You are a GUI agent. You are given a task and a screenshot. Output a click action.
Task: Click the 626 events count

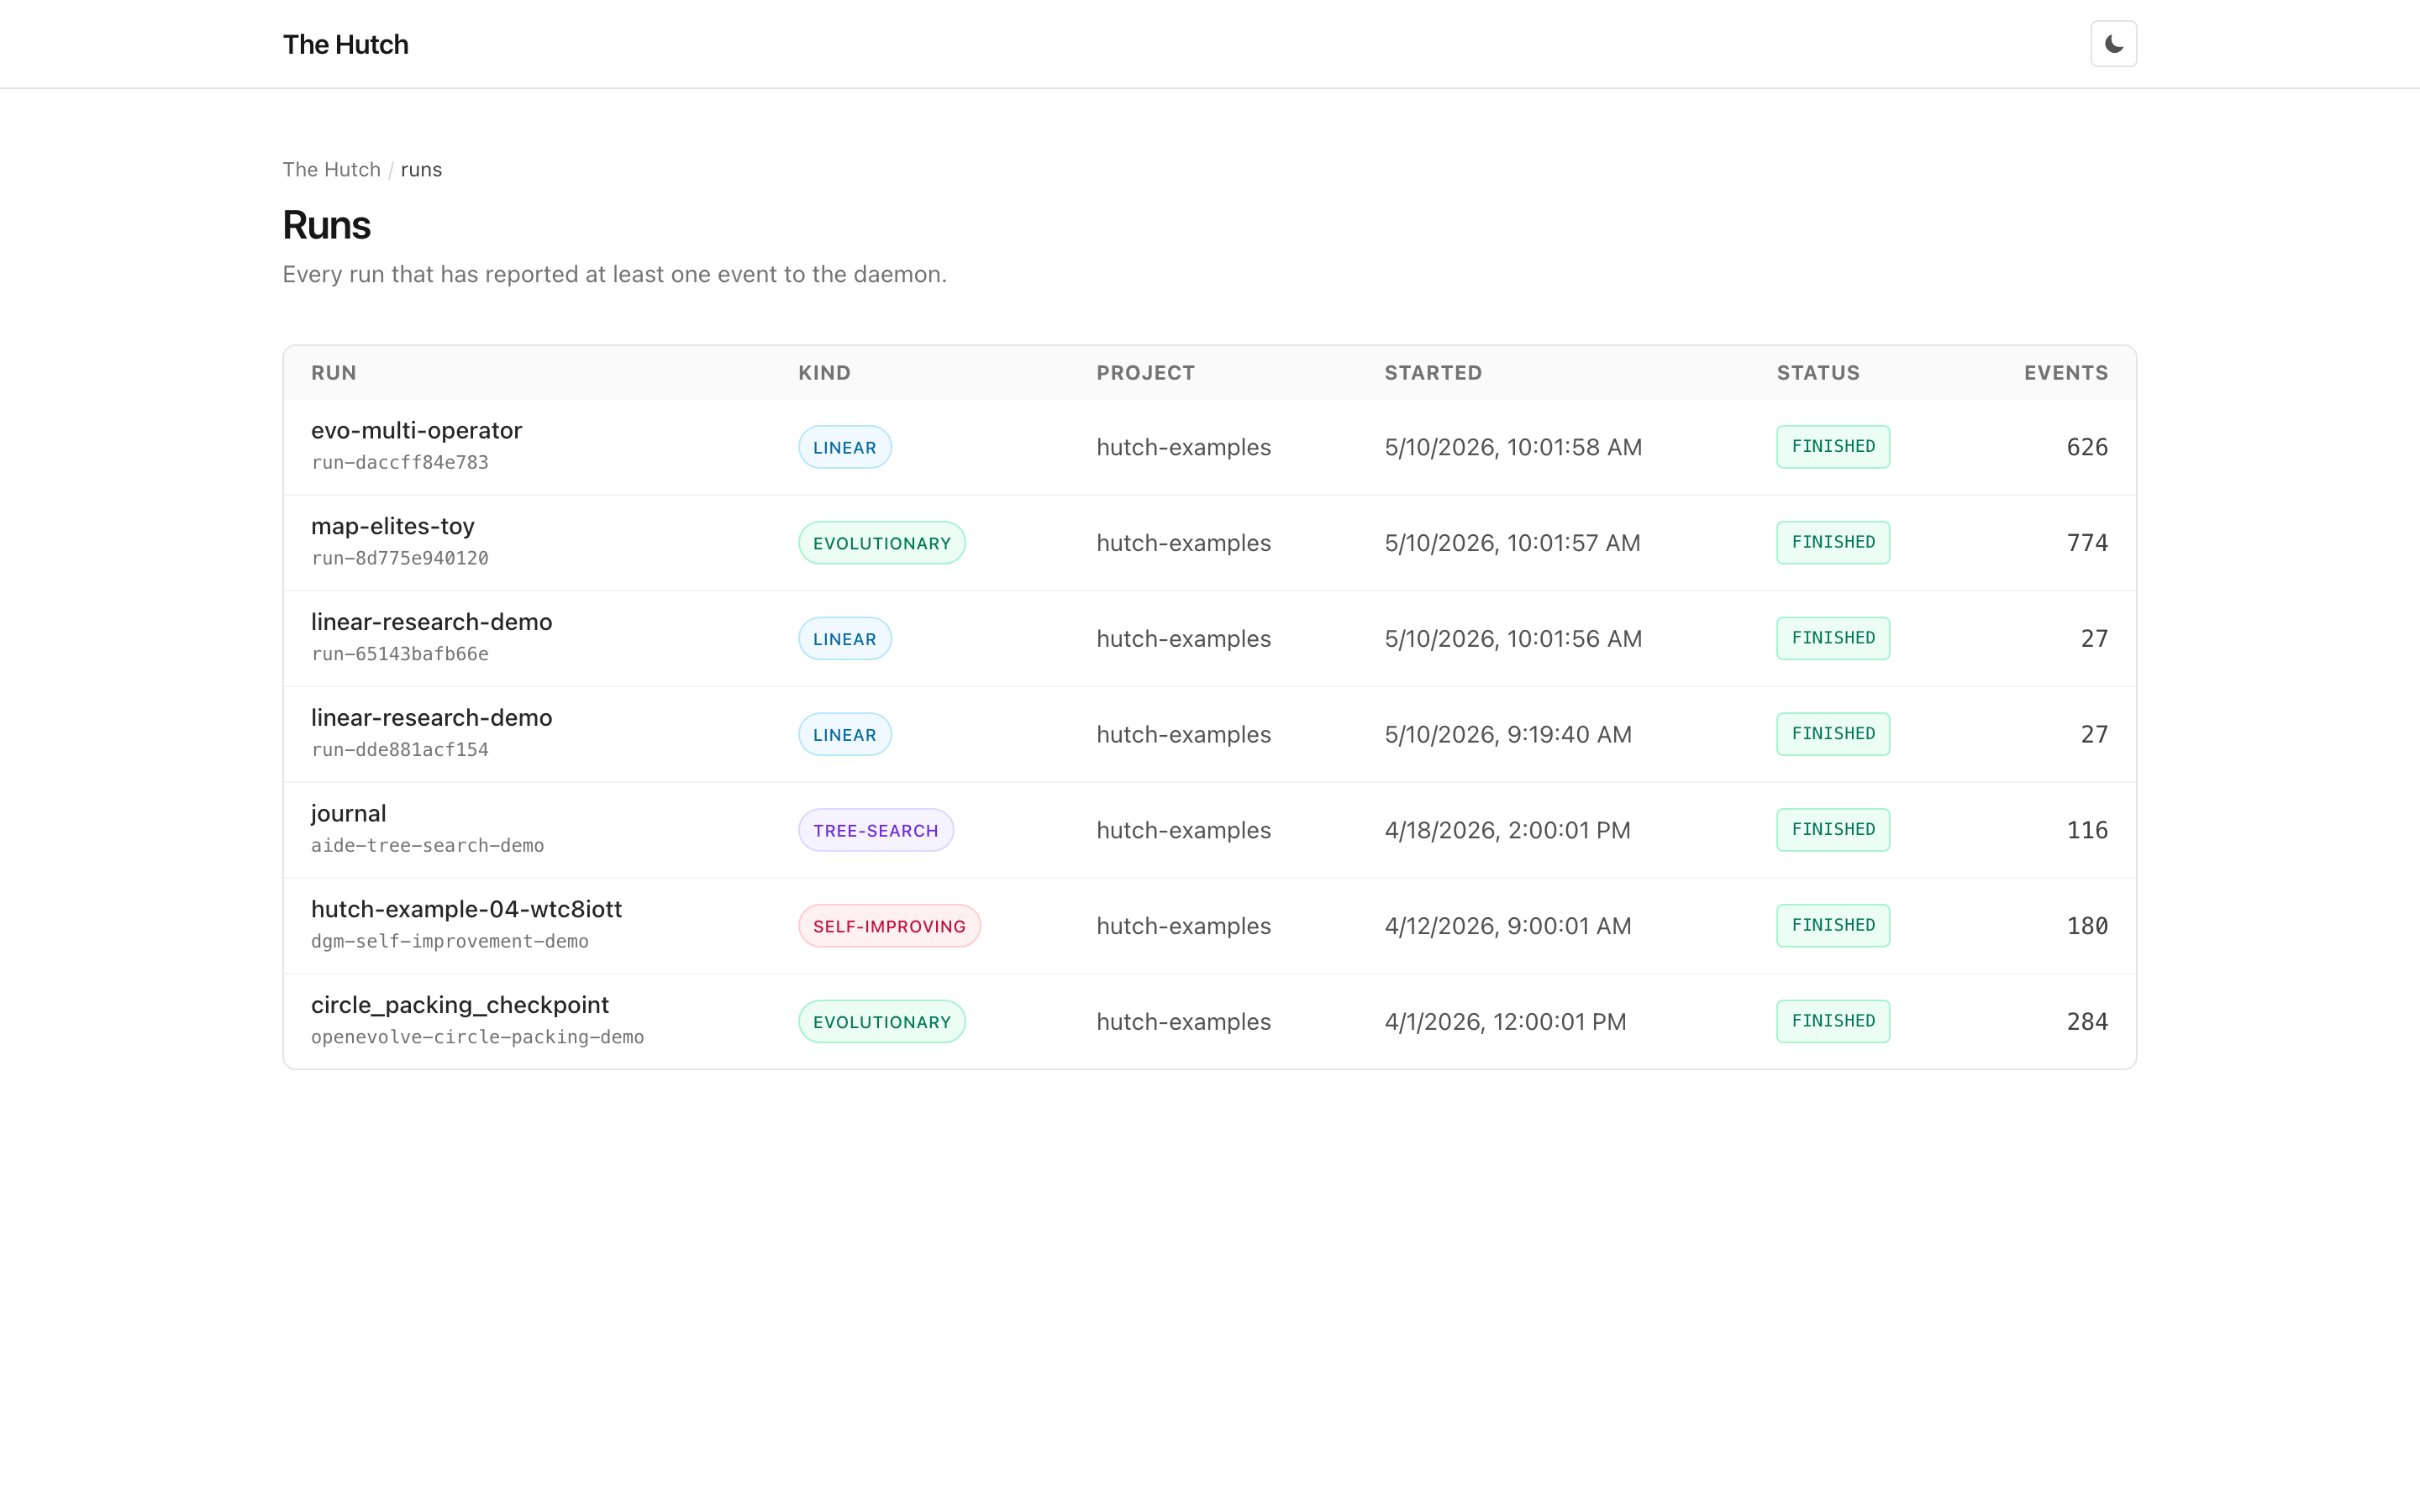[2087, 447]
